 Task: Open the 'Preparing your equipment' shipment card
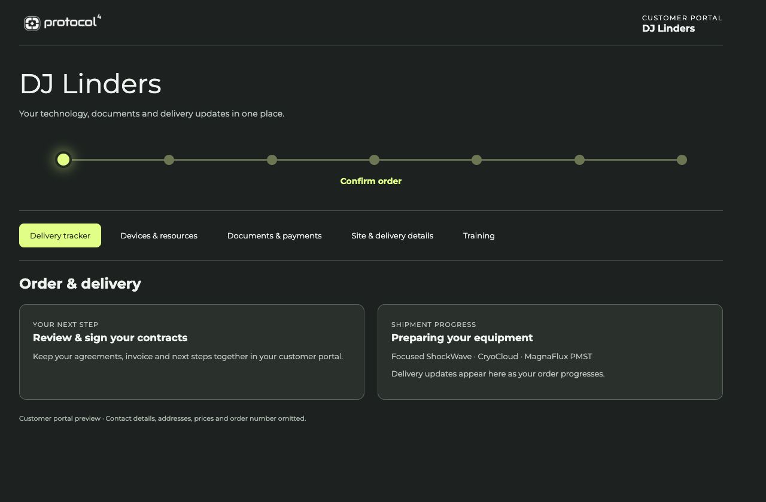pyautogui.click(x=550, y=352)
